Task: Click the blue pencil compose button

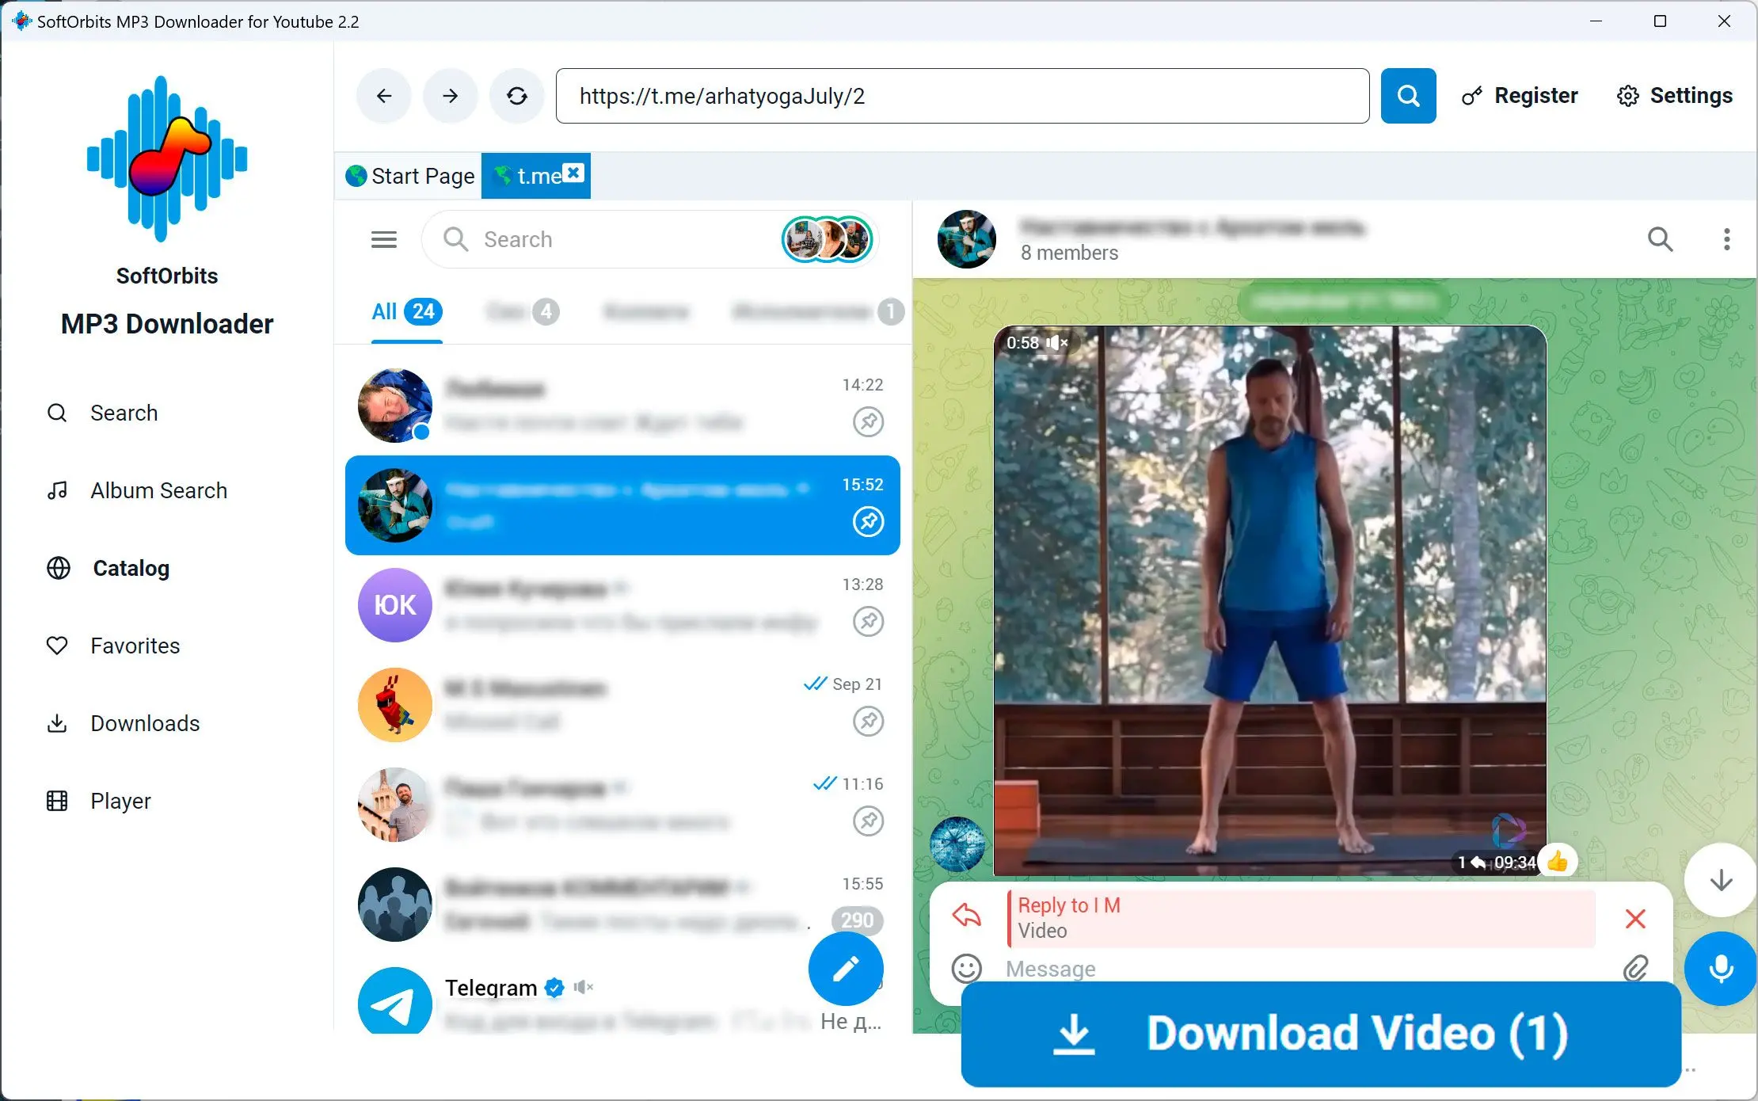Action: click(x=845, y=968)
